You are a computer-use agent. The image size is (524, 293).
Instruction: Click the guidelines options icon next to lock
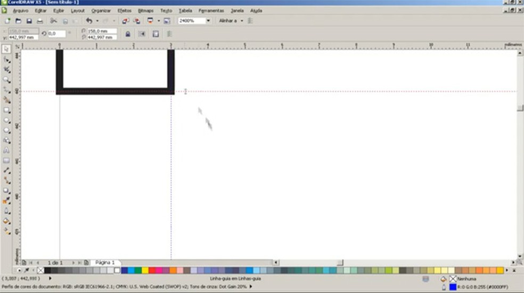[x=155, y=34]
